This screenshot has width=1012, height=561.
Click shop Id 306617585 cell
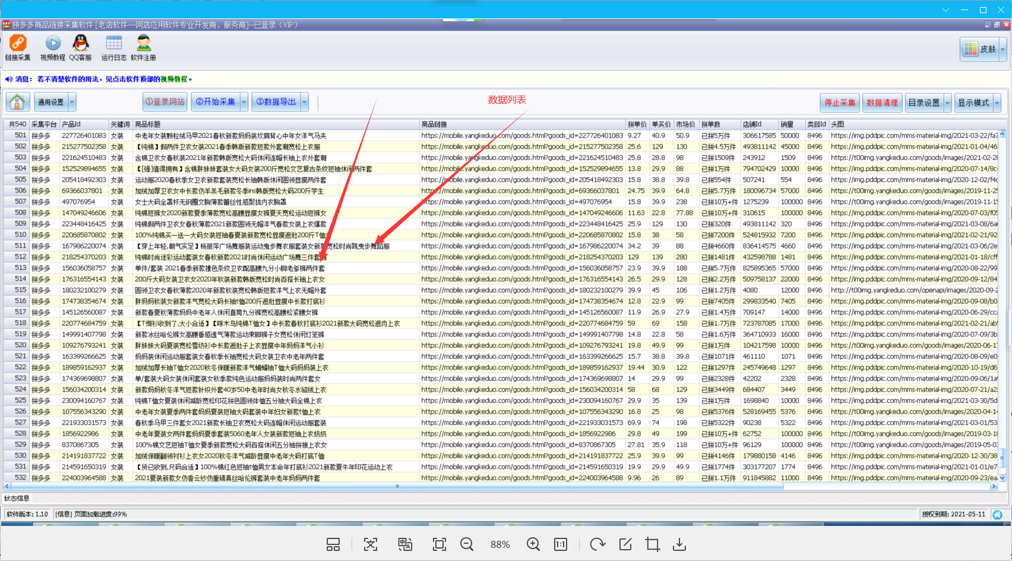point(760,135)
